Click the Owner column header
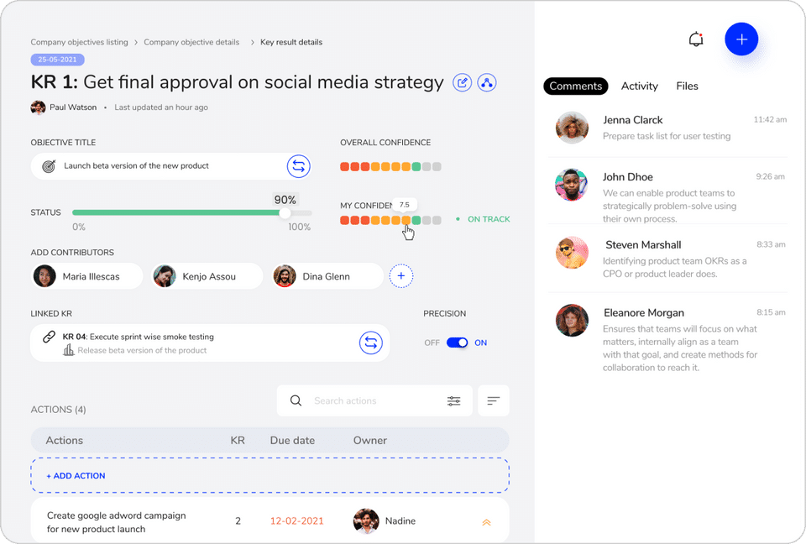 [370, 440]
